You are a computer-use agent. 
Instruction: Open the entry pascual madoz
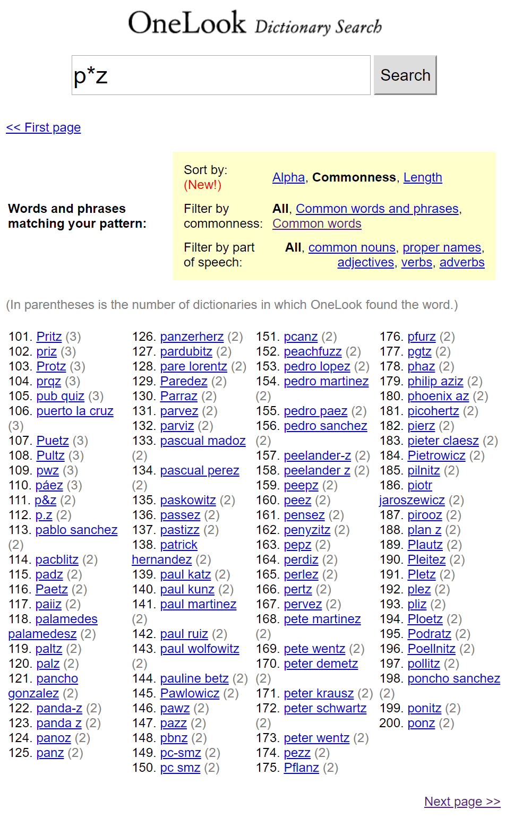[x=203, y=441]
